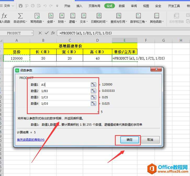The image size is (190, 176).
Task: Open the Financial (财务) functions icon
Action: click(x=62, y=16)
